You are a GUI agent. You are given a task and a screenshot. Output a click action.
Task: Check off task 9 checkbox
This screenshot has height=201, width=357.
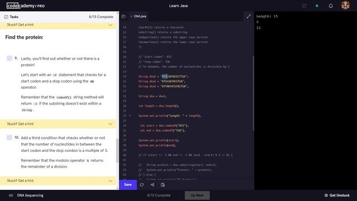9,58
